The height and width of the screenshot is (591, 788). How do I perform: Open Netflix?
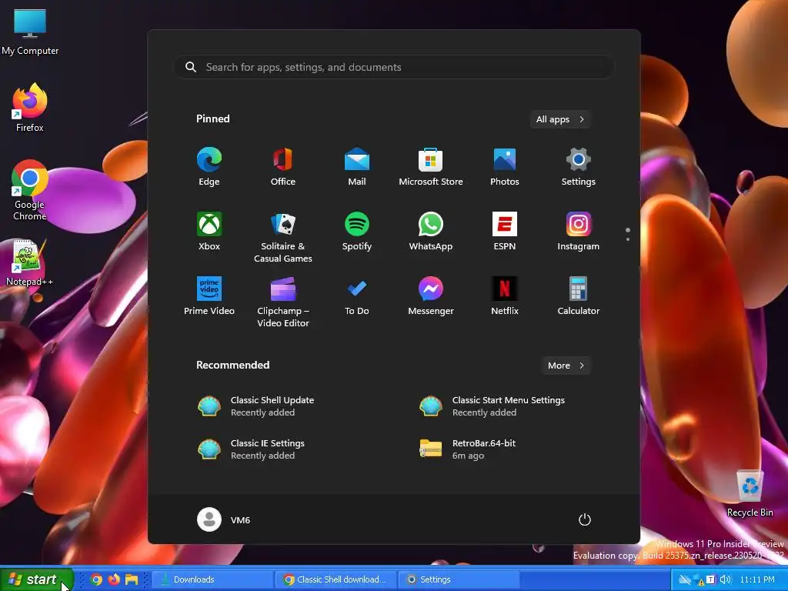[x=505, y=296]
